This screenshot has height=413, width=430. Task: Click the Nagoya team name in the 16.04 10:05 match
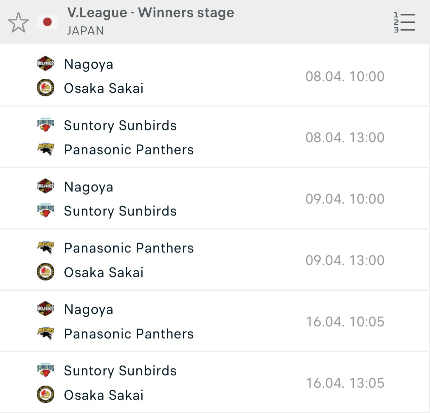pos(89,309)
